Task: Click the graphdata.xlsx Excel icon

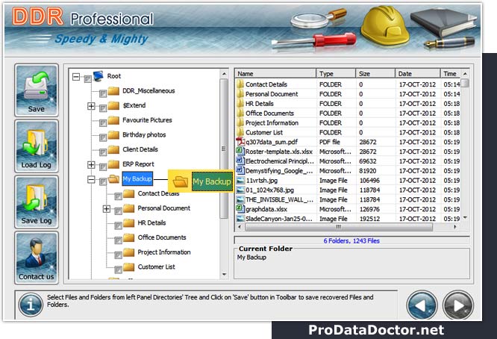Action: (x=240, y=208)
